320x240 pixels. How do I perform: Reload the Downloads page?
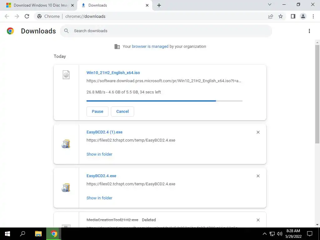coord(27,16)
